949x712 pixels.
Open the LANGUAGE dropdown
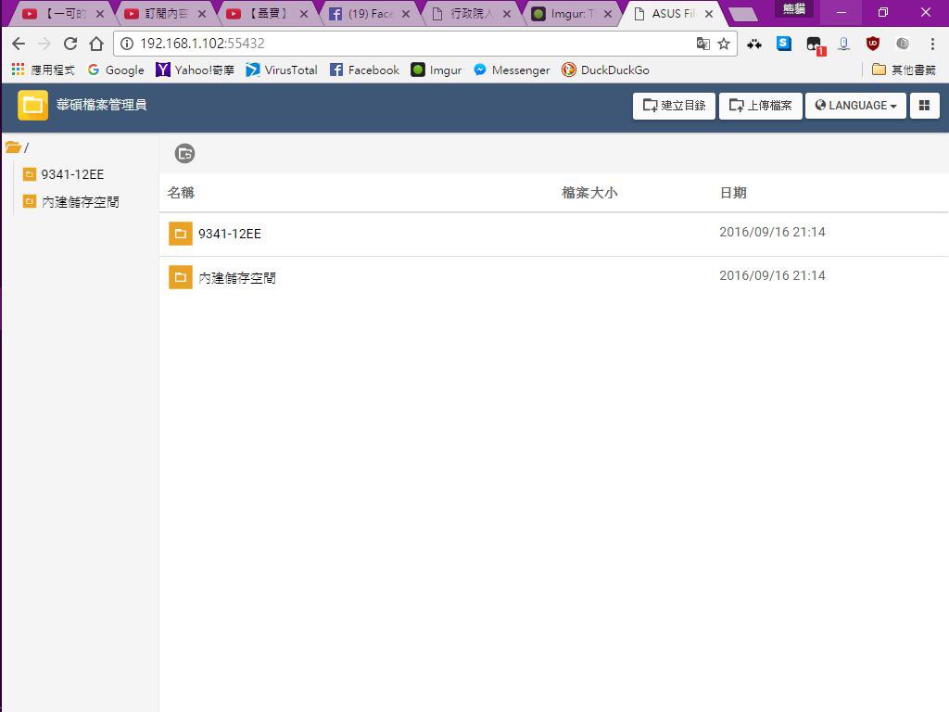coord(855,106)
